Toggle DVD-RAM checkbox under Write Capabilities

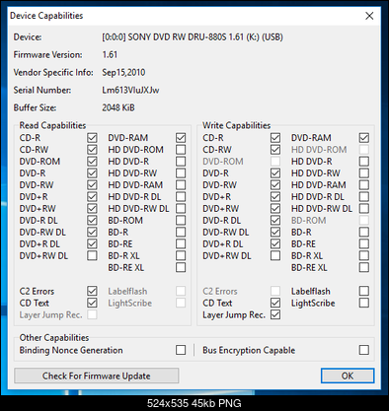[x=364, y=138]
